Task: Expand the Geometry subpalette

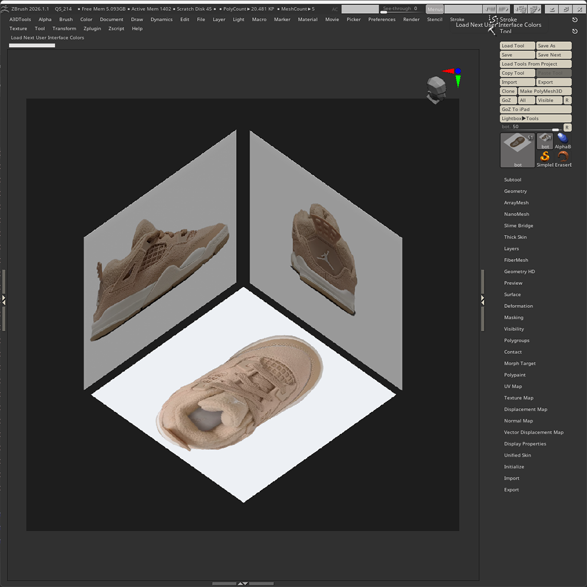Action: tap(515, 191)
